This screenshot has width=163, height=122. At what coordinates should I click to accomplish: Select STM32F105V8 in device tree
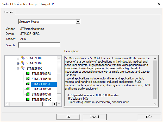[x=41, y=89]
